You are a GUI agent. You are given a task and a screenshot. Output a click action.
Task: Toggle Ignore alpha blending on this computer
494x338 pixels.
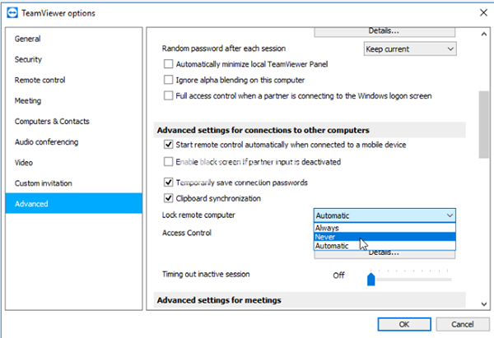tap(168, 80)
